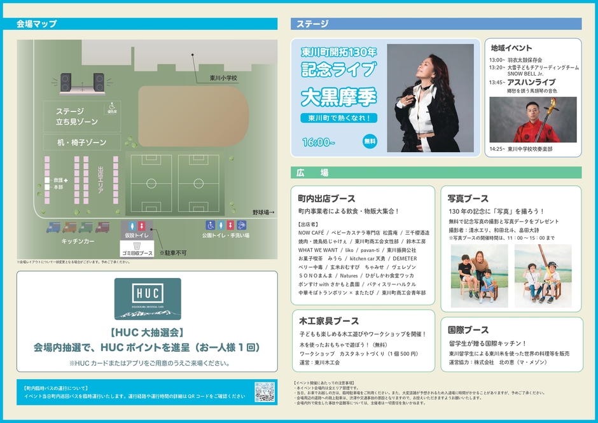Click the 東川町で熱くなれ！ pill label
This screenshot has height=423, width=598.
click(x=340, y=118)
